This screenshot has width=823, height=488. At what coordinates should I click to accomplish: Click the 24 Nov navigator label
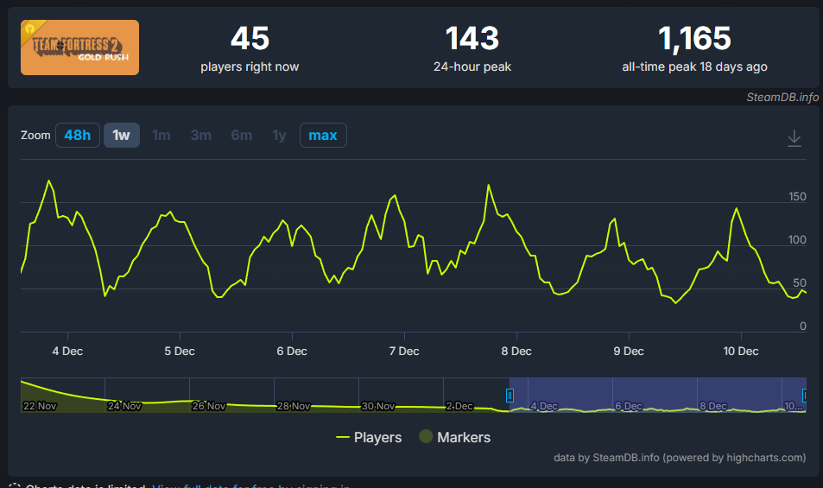point(124,406)
